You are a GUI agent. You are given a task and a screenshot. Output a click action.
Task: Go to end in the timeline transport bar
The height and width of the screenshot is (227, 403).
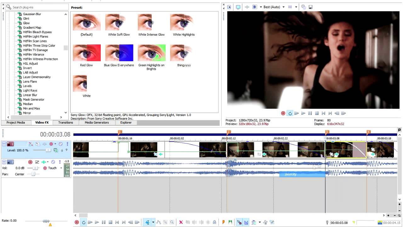pyautogui.click(x=124, y=222)
